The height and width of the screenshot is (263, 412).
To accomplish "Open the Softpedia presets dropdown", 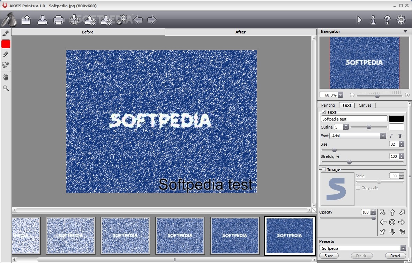I will [403, 248].
